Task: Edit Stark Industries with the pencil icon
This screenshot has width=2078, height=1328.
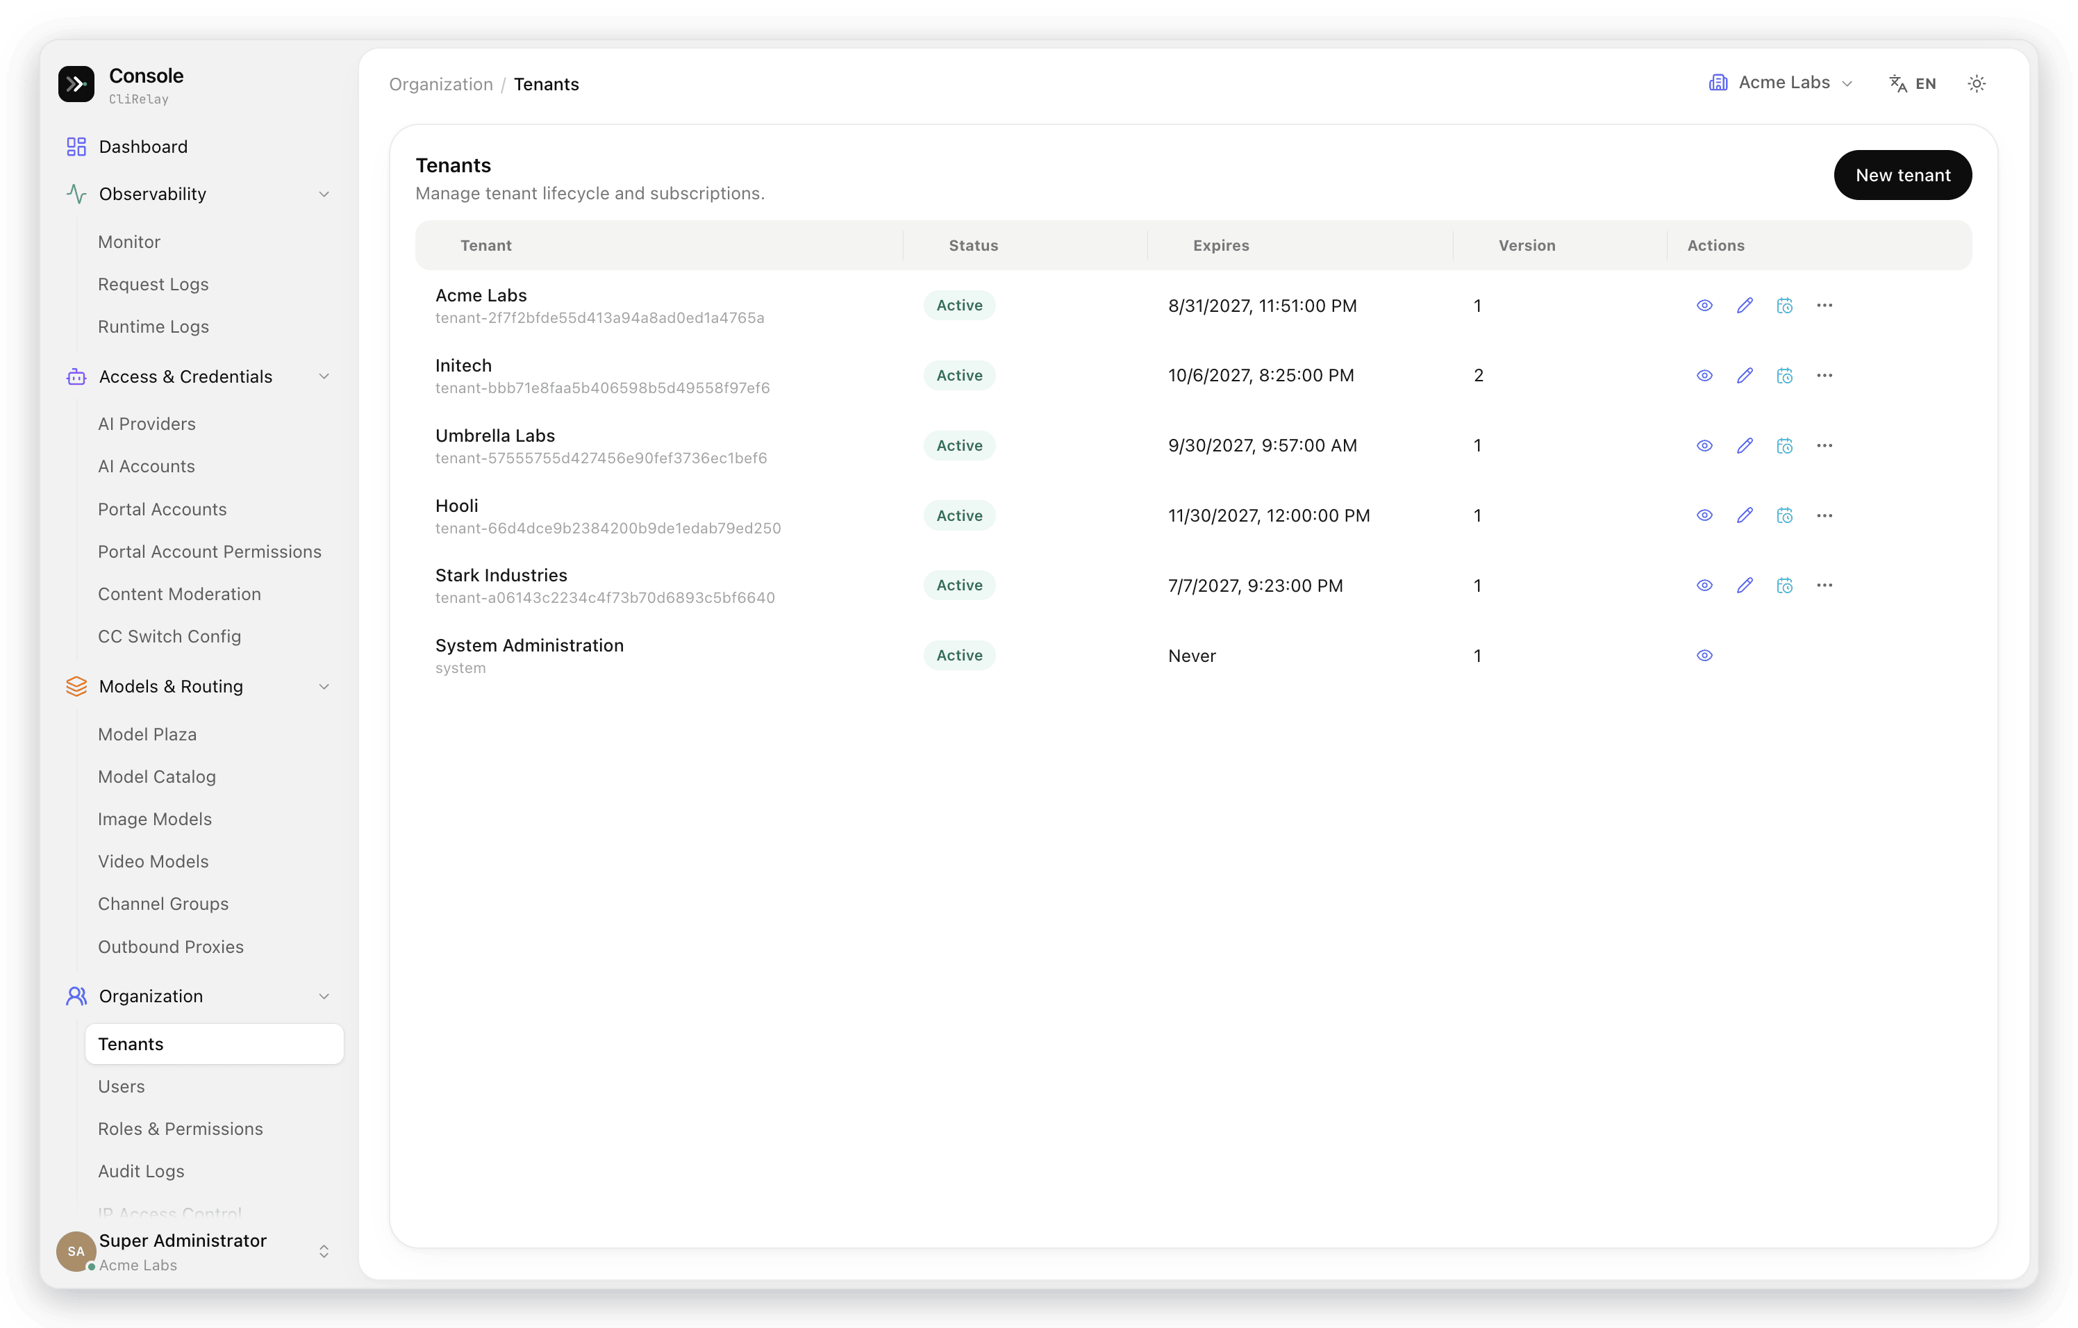Action: click(1744, 585)
